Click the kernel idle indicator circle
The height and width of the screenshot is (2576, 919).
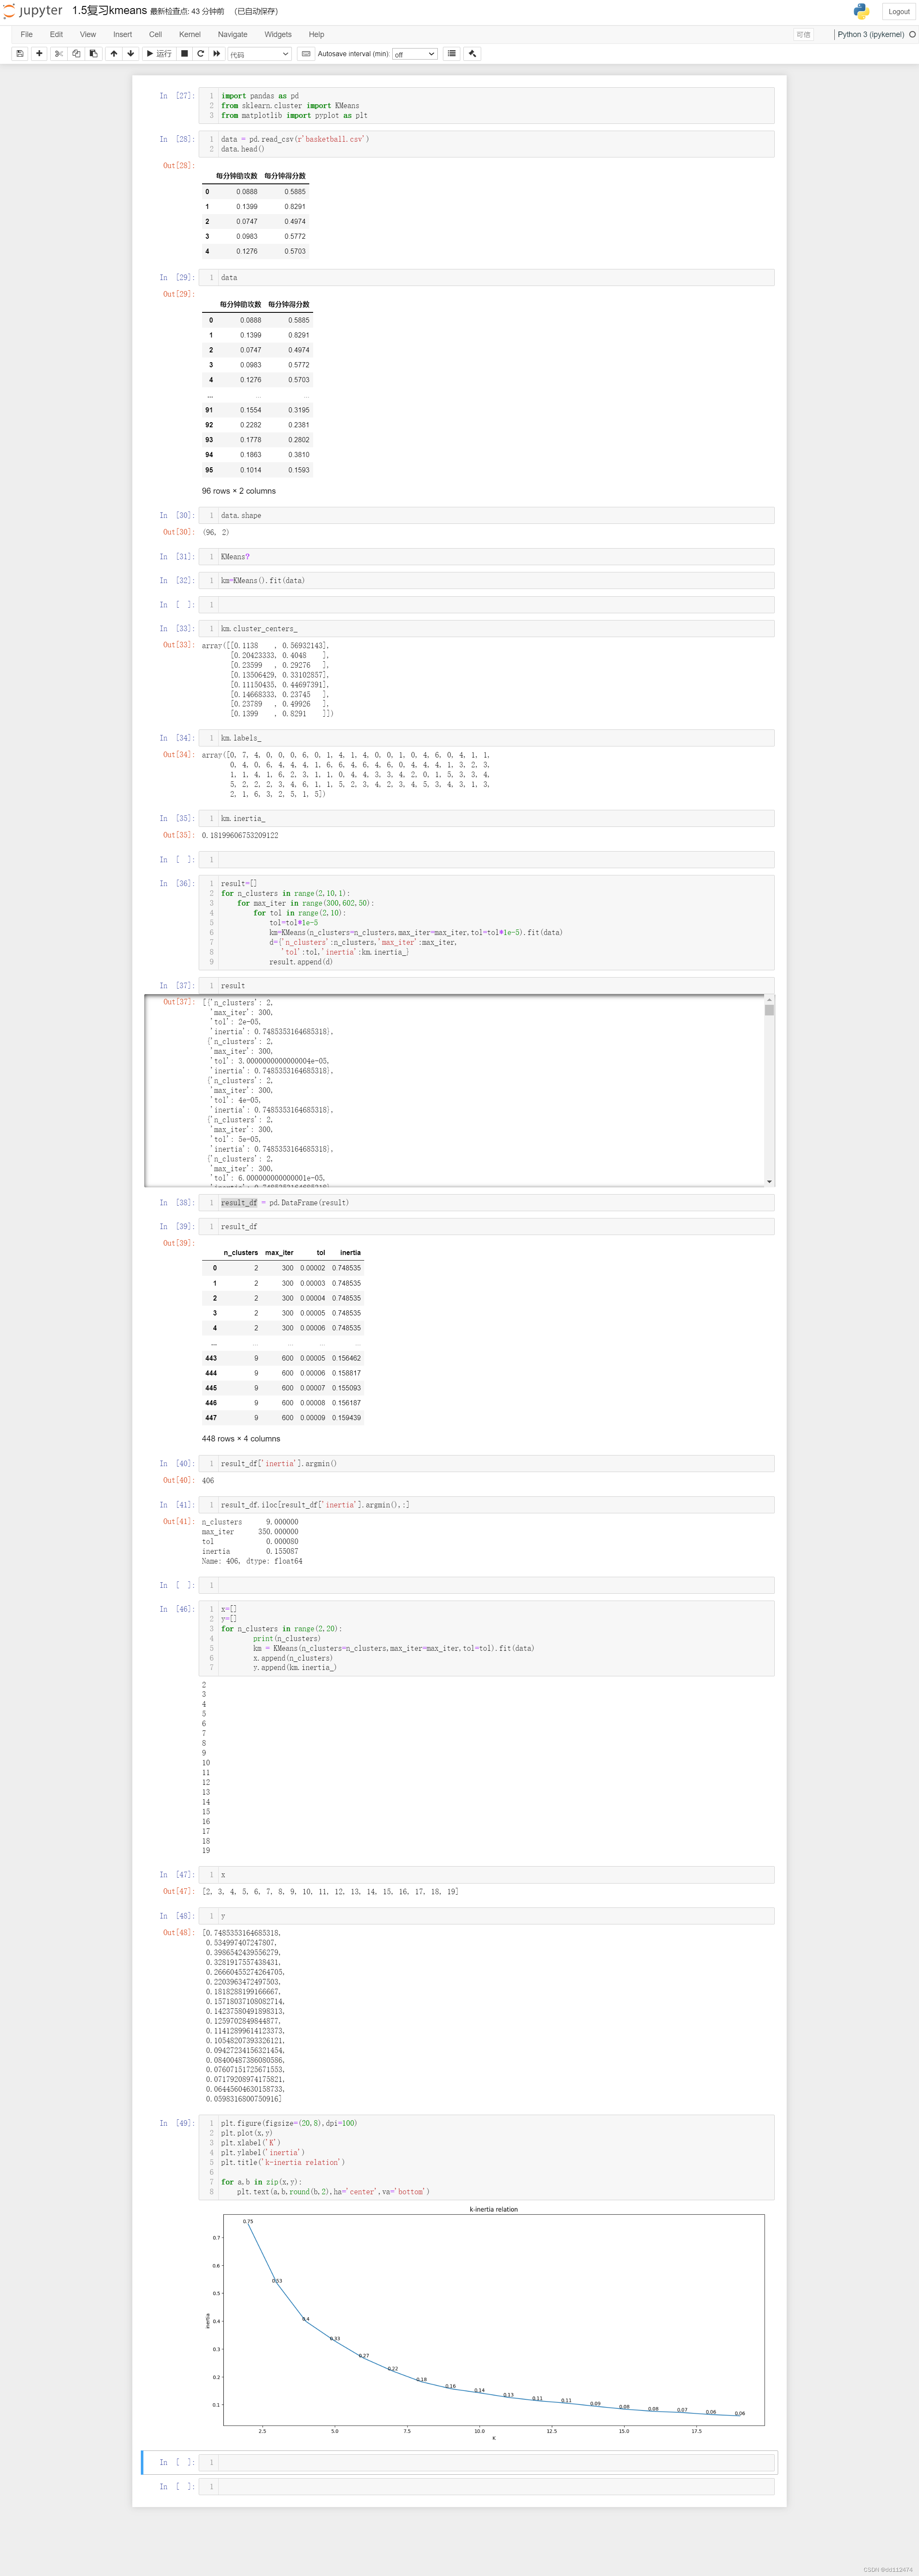tap(912, 34)
